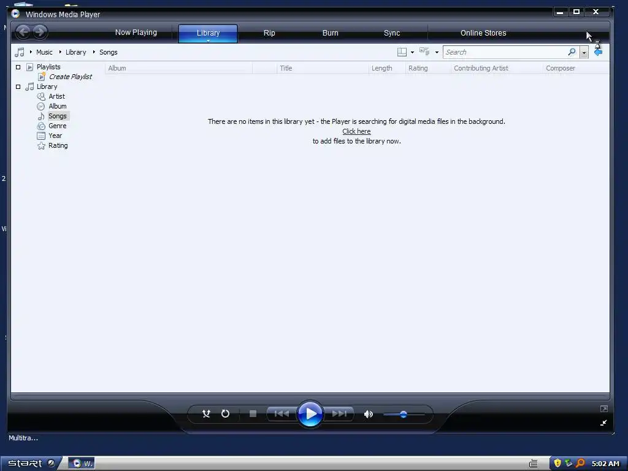Select Songs in the Library tree

58,116
